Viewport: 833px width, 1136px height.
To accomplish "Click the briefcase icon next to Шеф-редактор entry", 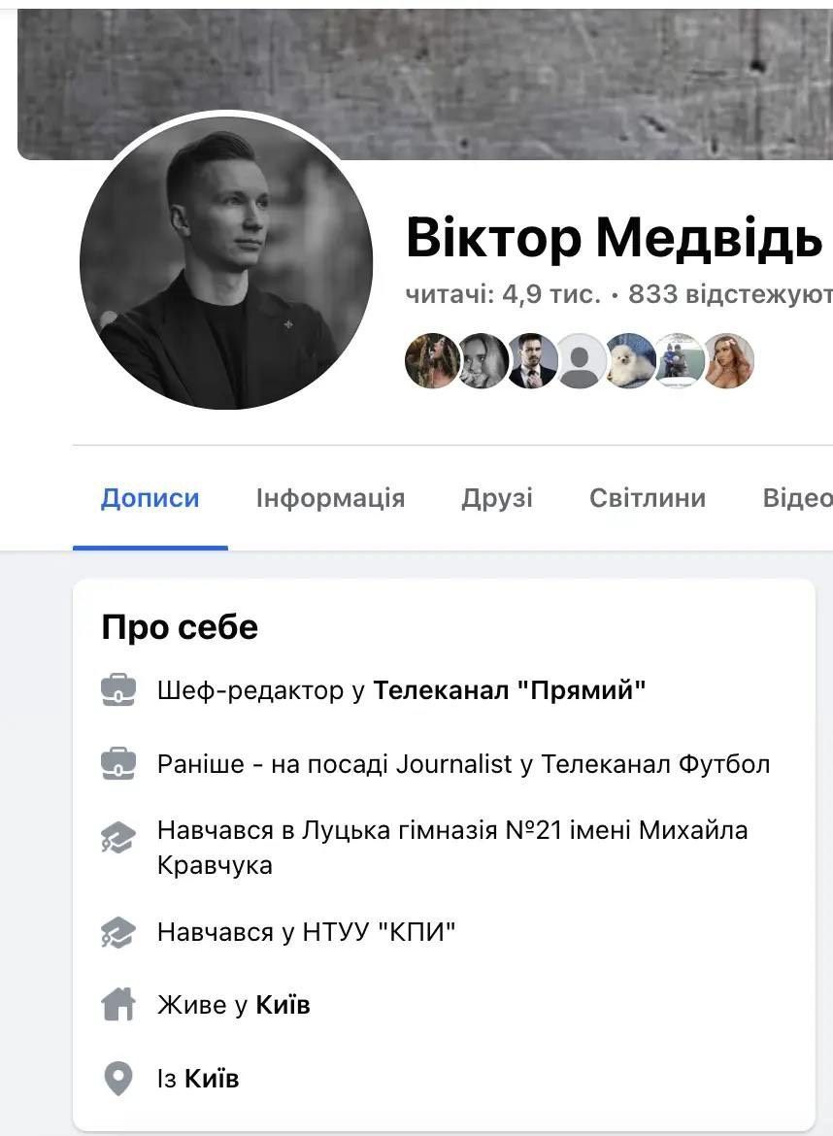I will pyautogui.click(x=118, y=688).
